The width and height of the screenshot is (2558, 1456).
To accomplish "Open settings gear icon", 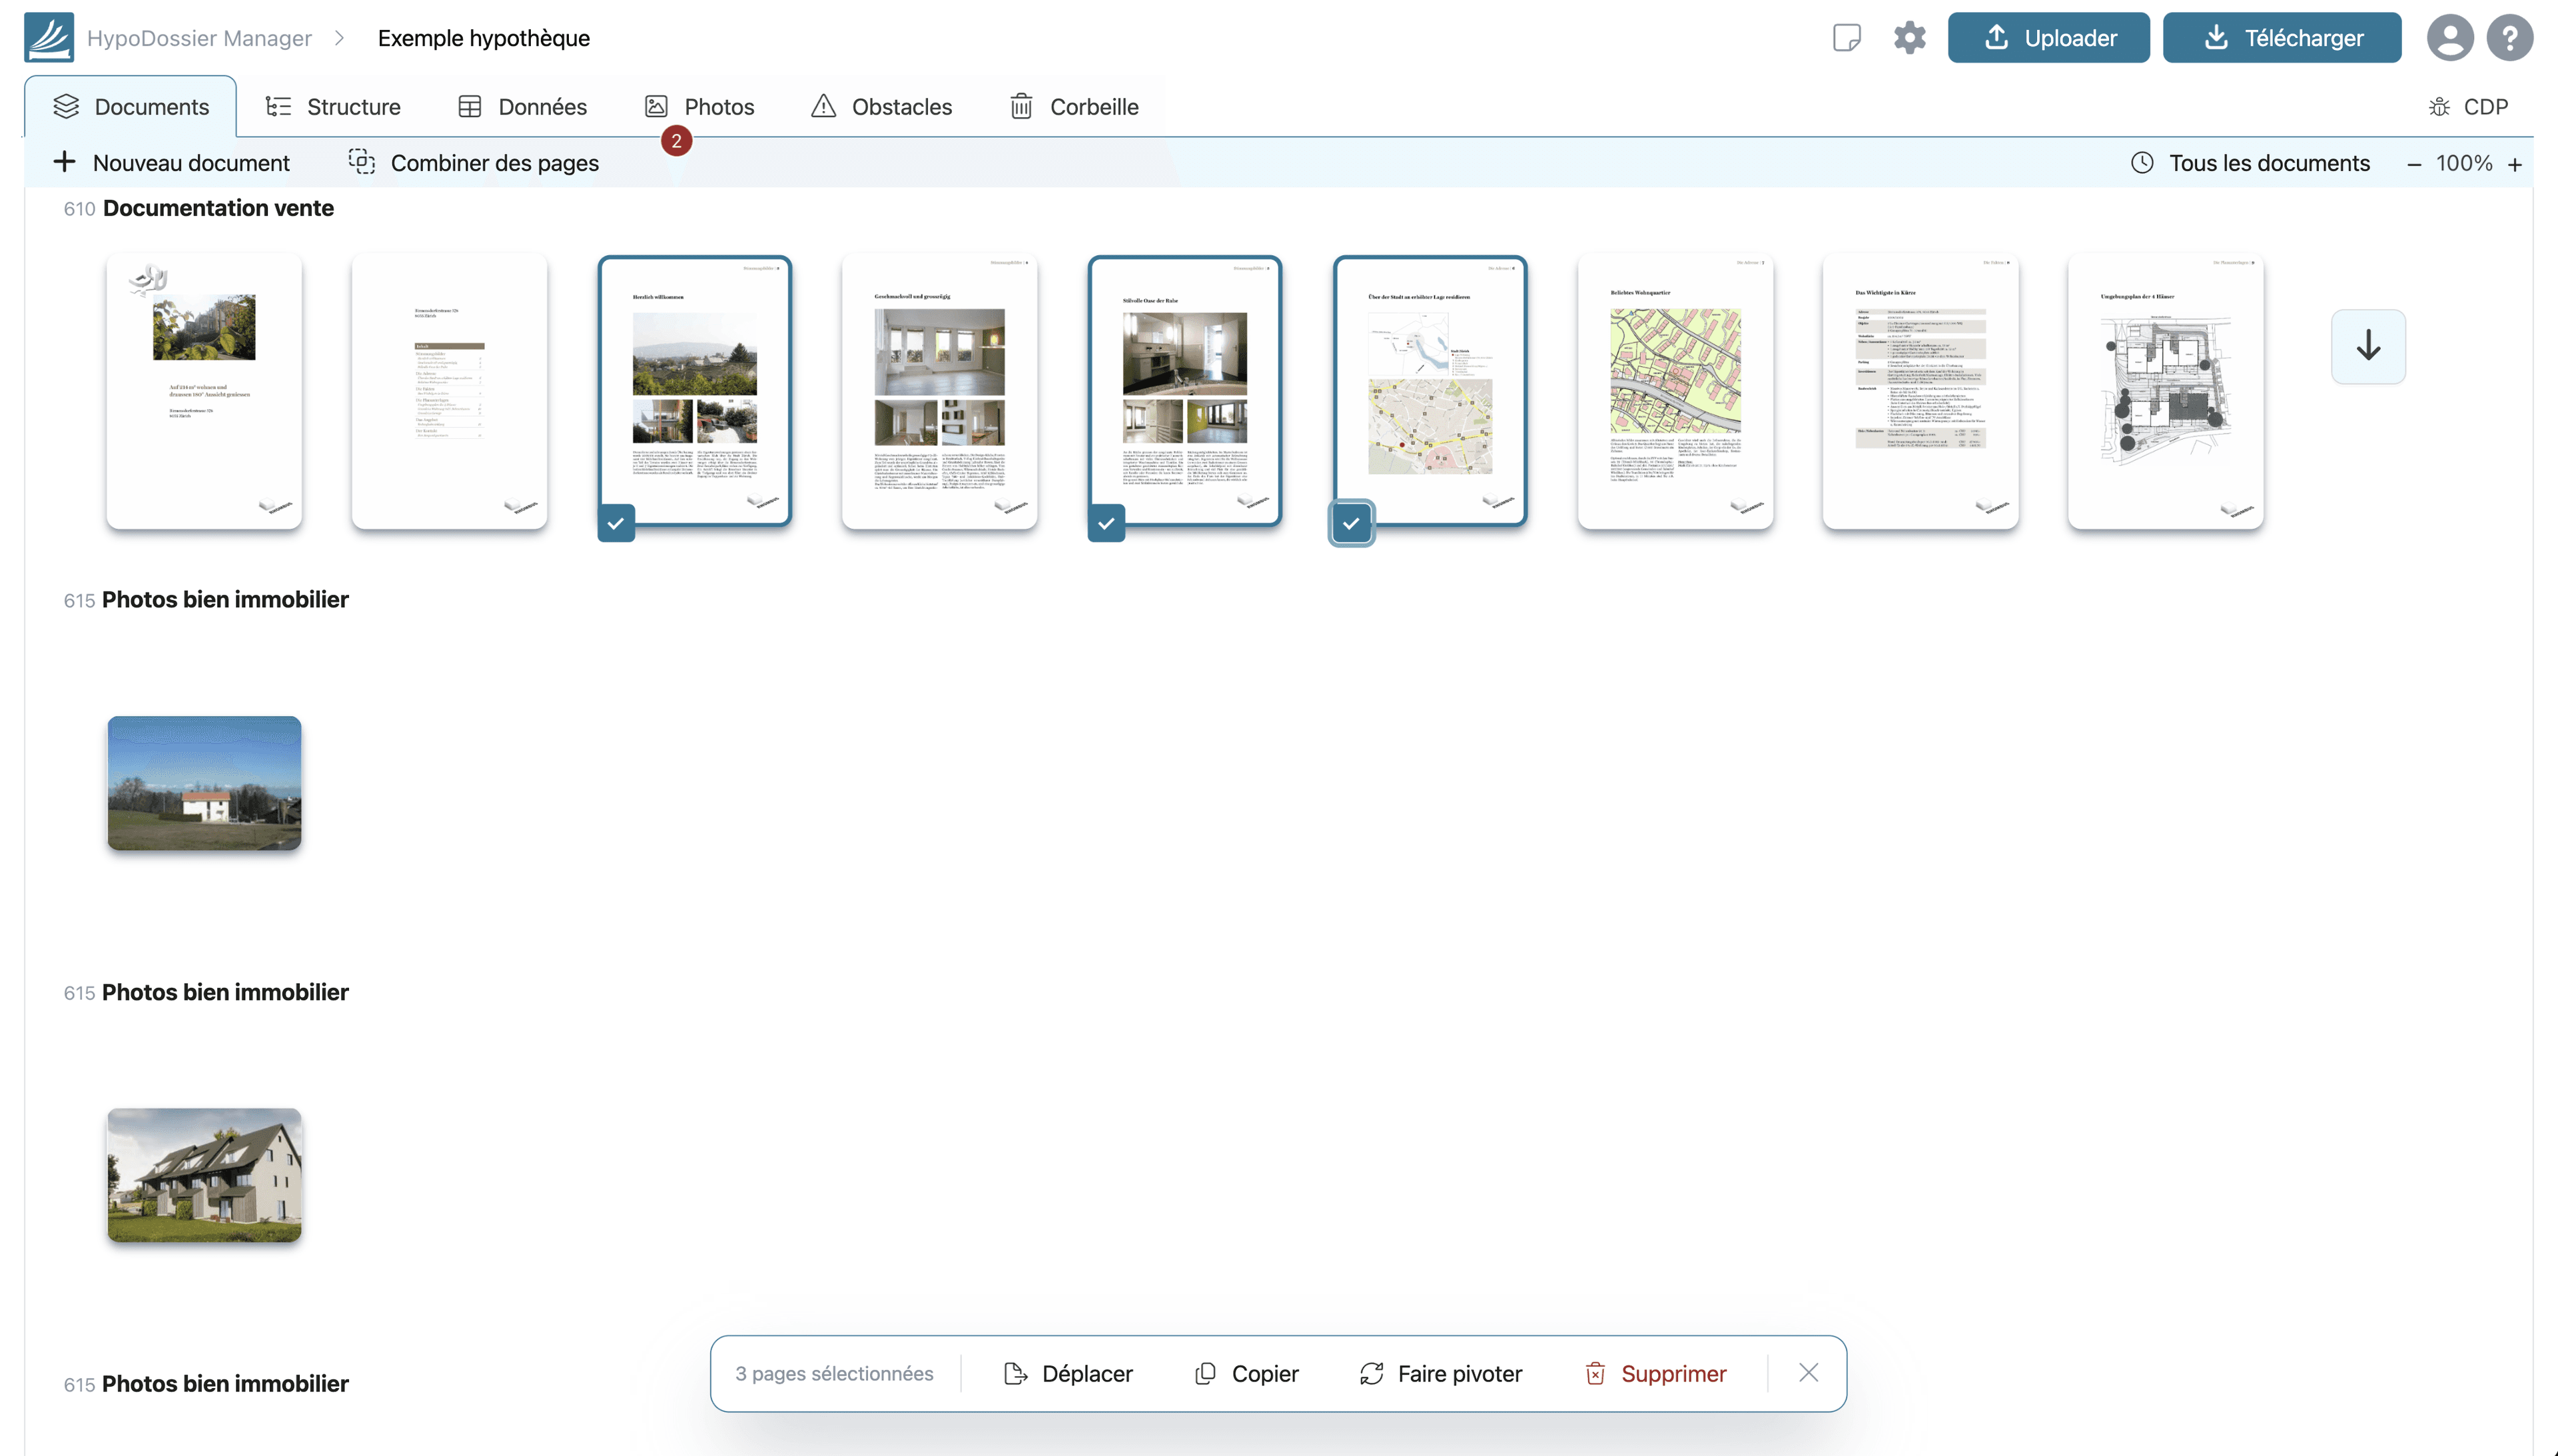I will point(1909,38).
